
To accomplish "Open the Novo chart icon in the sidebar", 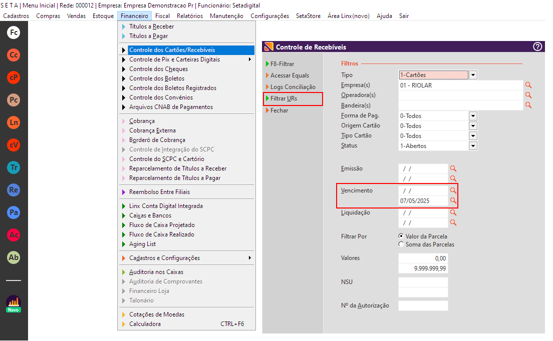I will pyautogui.click(x=14, y=303).
